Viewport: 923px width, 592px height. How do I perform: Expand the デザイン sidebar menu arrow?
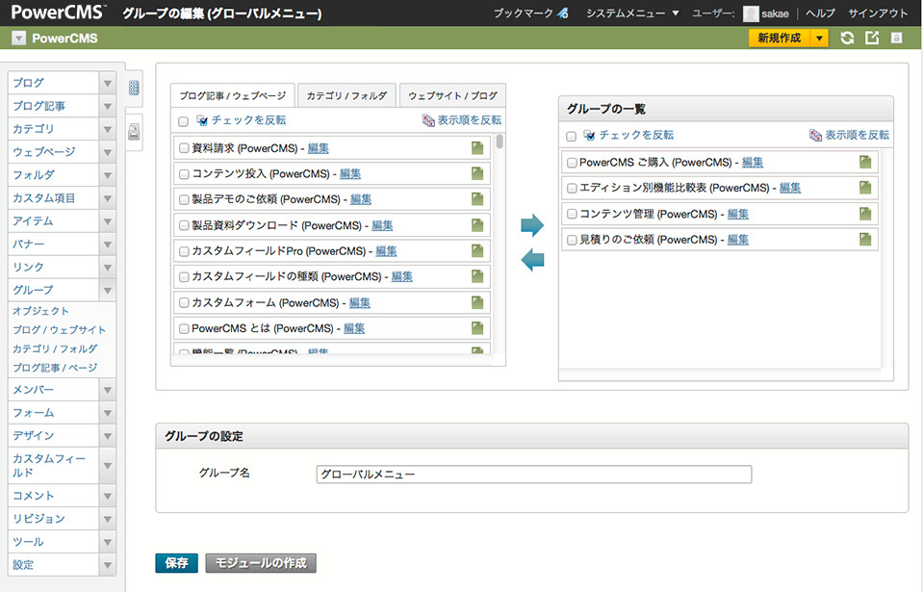(107, 436)
